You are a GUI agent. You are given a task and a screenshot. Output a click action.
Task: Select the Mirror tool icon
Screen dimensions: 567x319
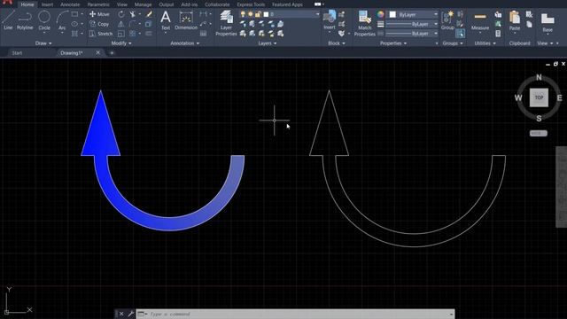click(121, 24)
